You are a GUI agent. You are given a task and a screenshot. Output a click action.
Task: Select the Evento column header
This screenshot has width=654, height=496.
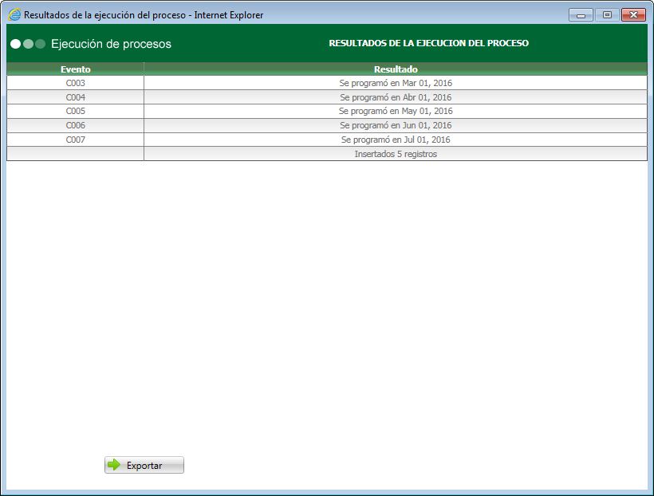click(75, 69)
